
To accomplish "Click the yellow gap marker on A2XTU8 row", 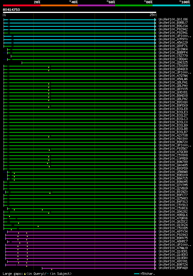I will [49, 137].
